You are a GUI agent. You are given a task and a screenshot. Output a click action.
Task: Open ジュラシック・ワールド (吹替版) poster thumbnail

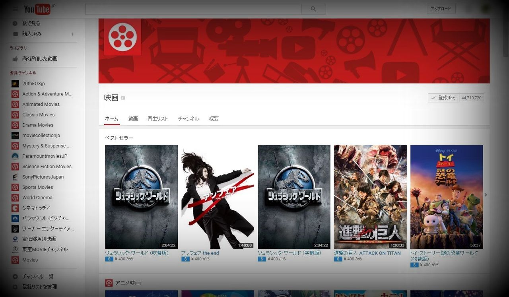tap(141, 197)
